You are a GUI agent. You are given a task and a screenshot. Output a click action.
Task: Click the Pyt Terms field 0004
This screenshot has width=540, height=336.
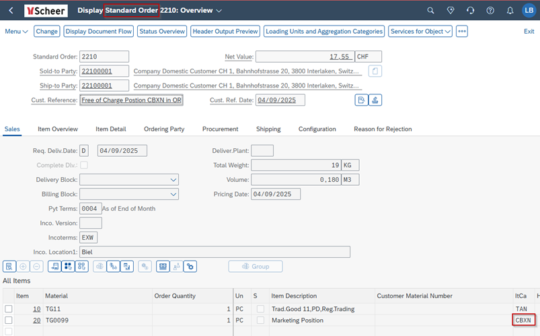click(91, 209)
